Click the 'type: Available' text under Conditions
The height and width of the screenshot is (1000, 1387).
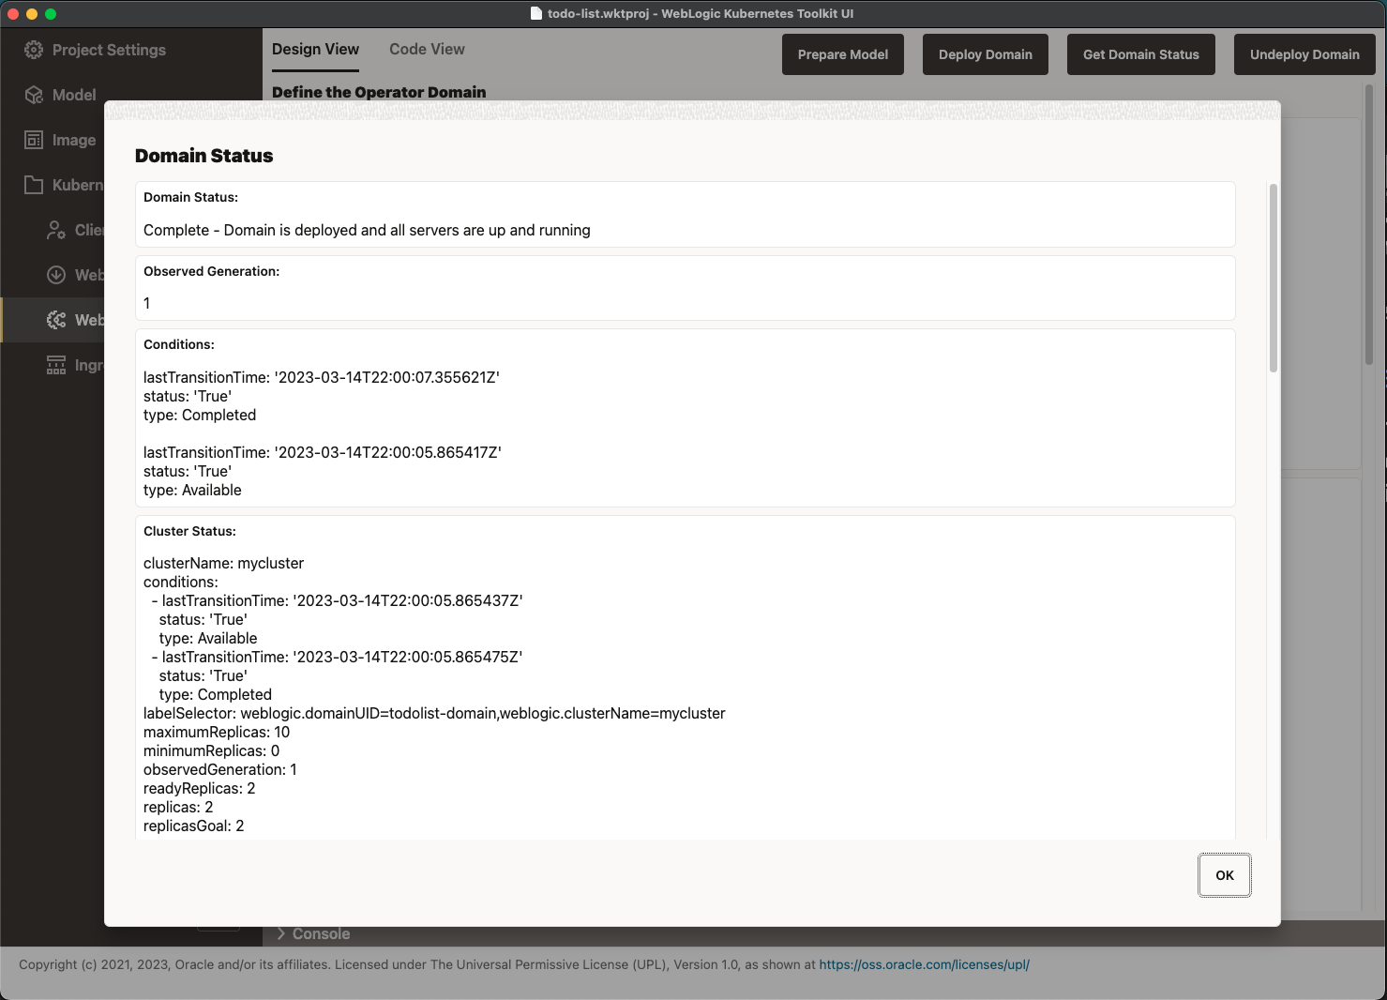click(x=192, y=490)
